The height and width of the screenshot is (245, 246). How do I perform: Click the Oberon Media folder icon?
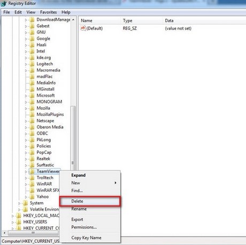click(x=32, y=127)
